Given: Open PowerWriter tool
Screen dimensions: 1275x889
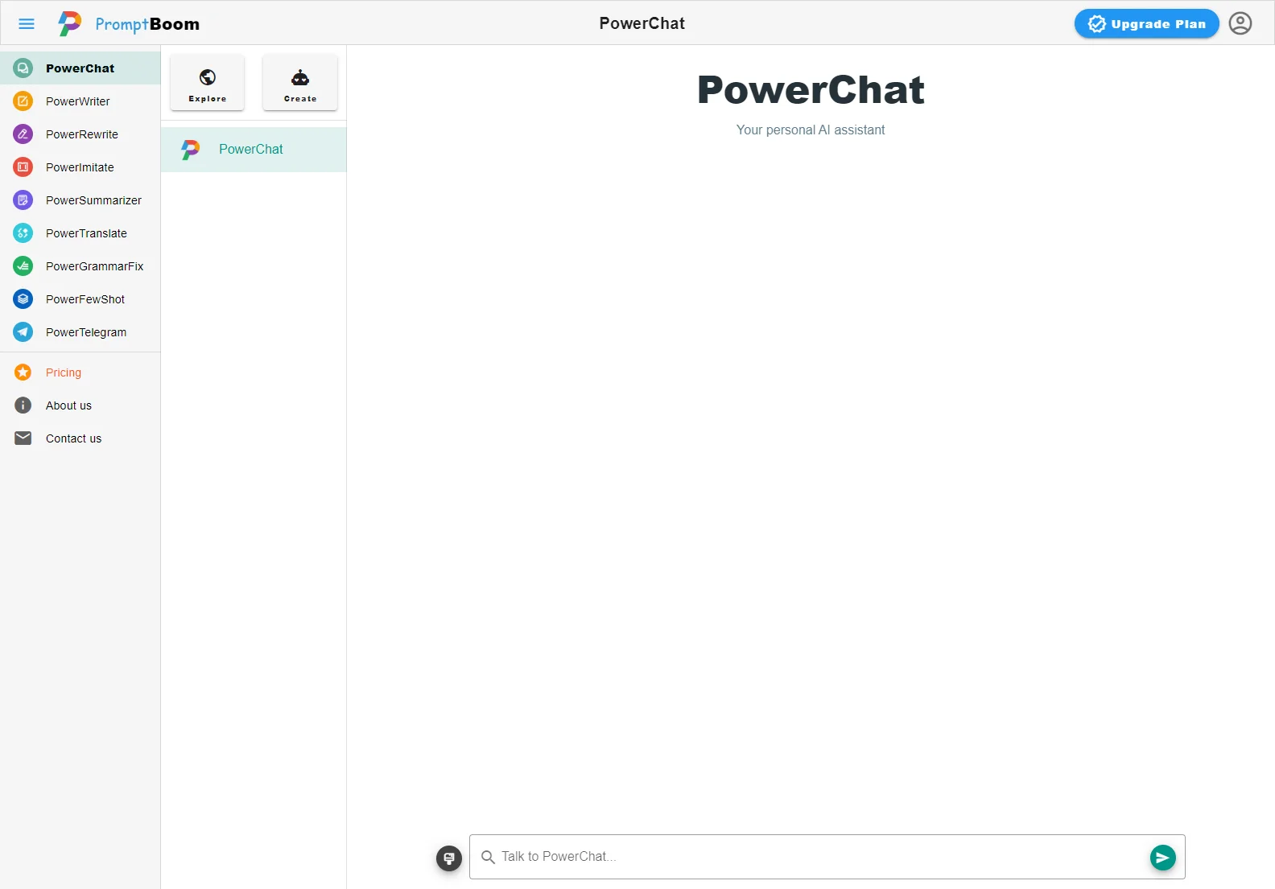Looking at the screenshot, I should pyautogui.click(x=80, y=101).
